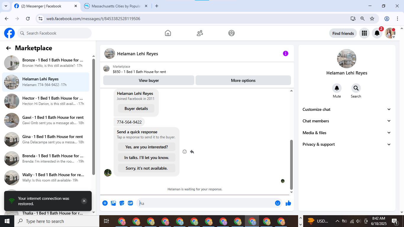The width and height of the screenshot is (404, 227).
Task: Open a new browser tab
Action: (x=157, y=6)
